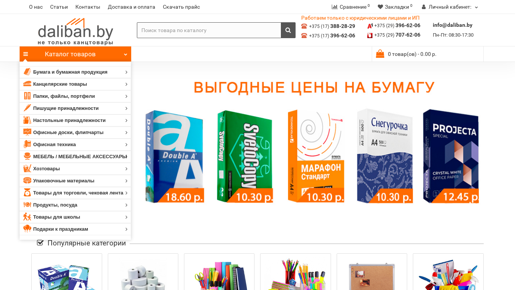
Task: Open the Подарки к праздникам category
Action: coord(61,229)
